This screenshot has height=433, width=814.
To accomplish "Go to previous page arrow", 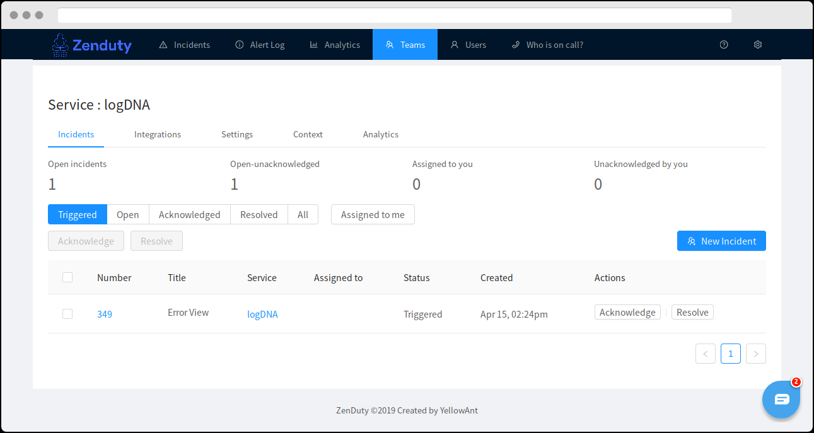I will click(x=705, y=354).
